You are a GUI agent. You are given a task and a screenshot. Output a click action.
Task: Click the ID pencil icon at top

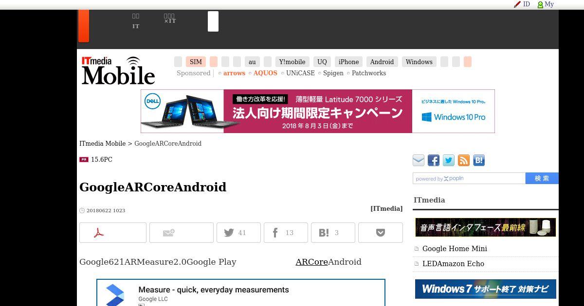[x=522, y=4]
